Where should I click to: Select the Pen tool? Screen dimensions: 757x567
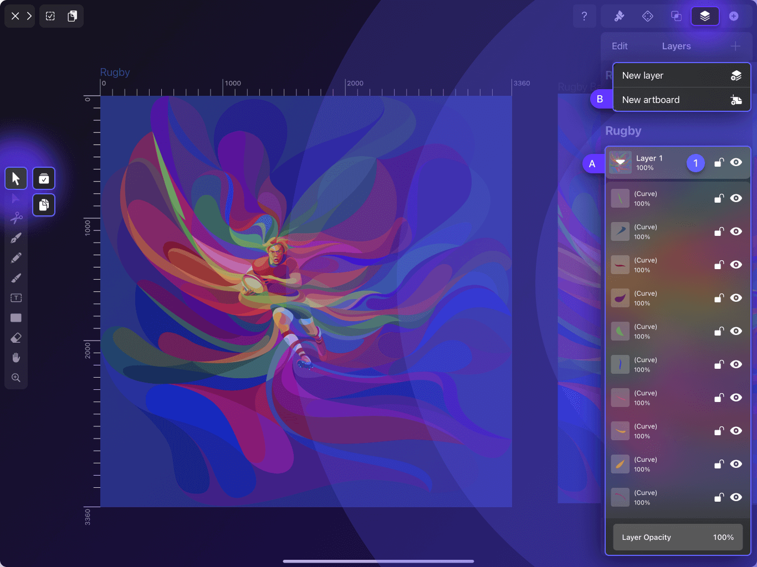(x=16, y=238)
